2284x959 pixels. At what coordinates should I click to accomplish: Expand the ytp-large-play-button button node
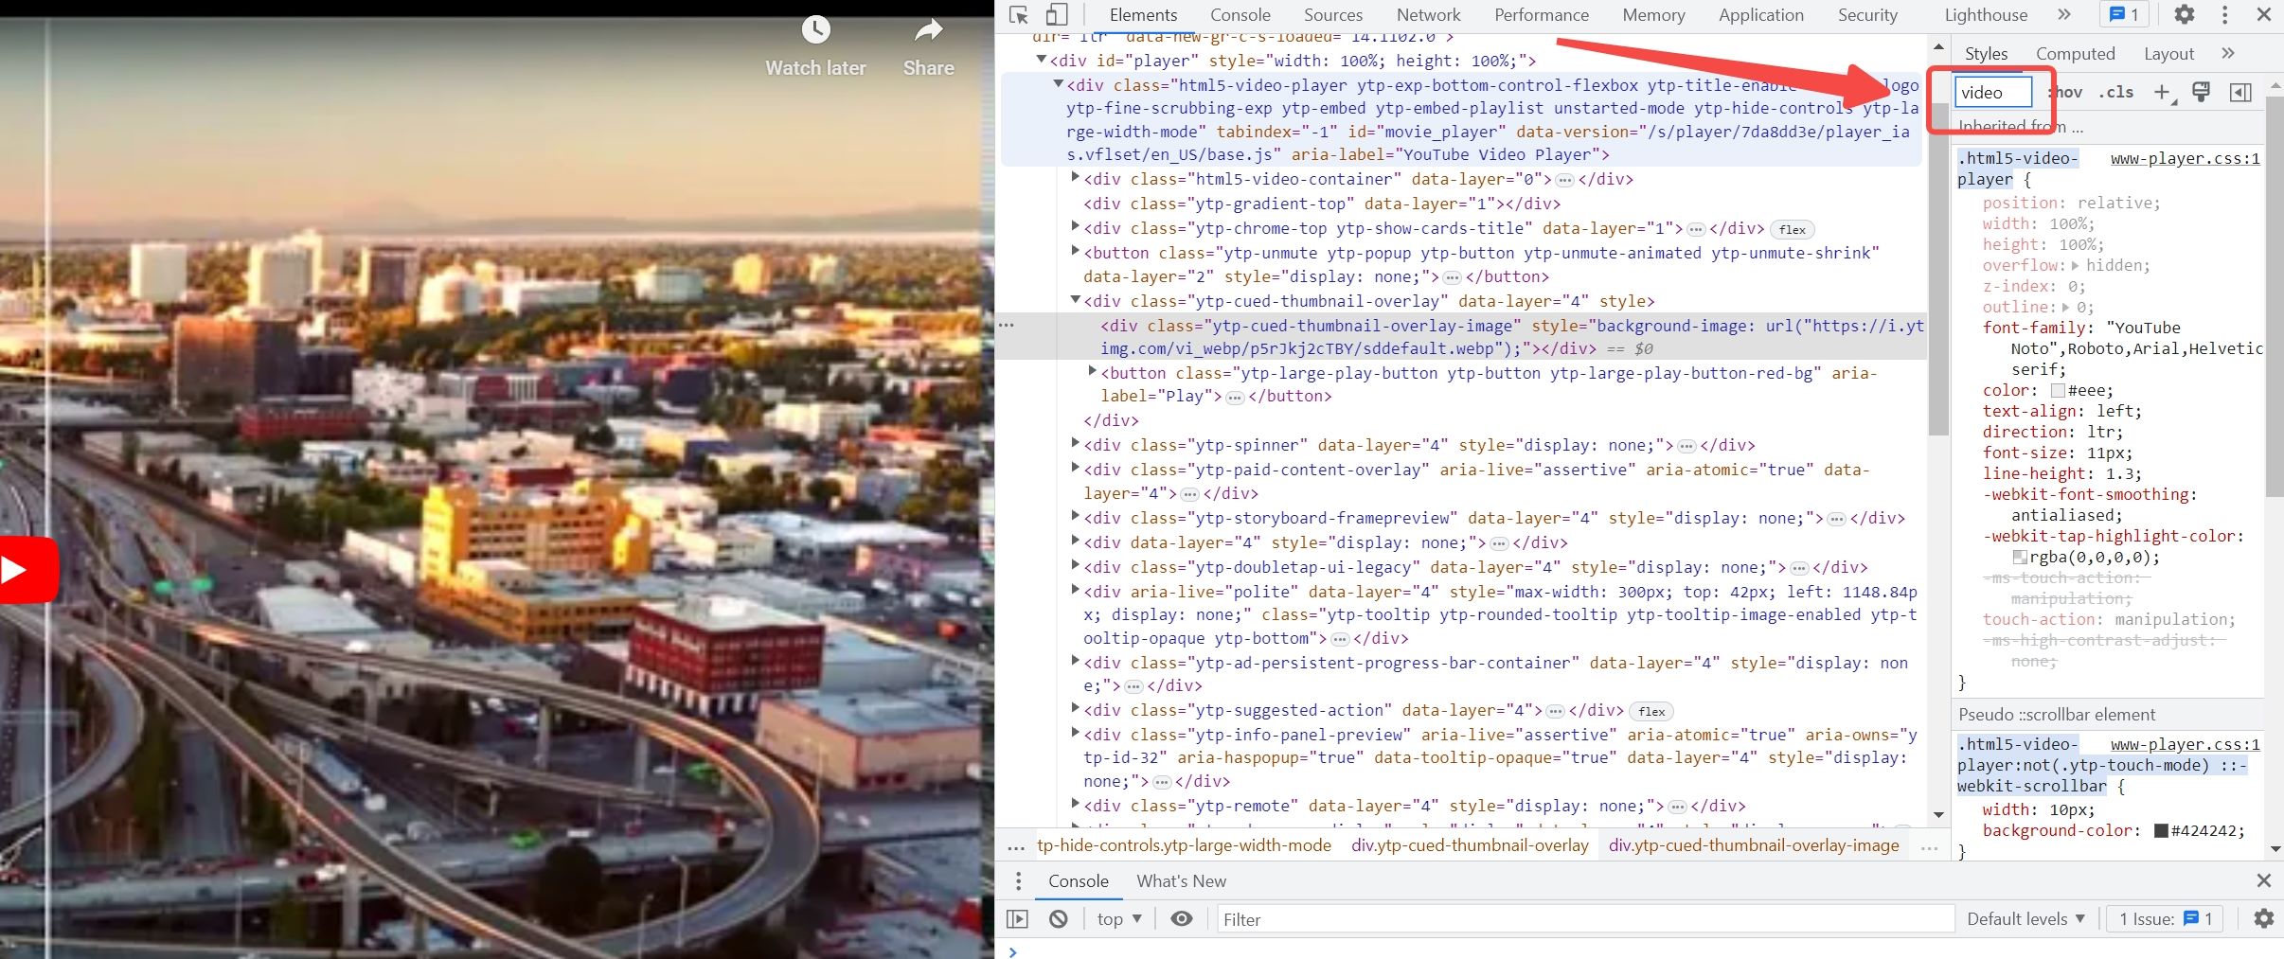coord(1092,371)
